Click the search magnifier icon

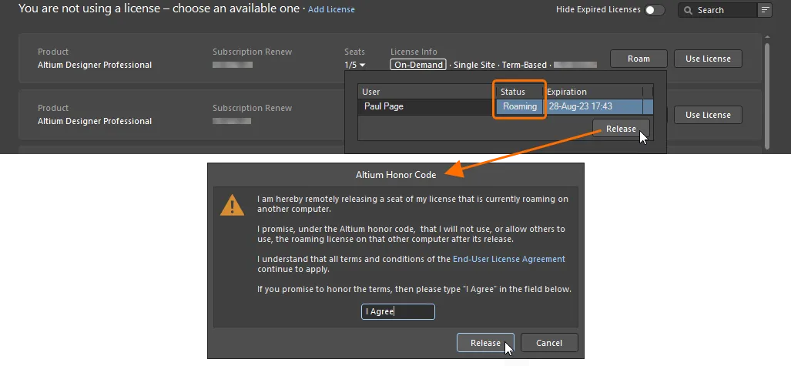coord(688,10)
